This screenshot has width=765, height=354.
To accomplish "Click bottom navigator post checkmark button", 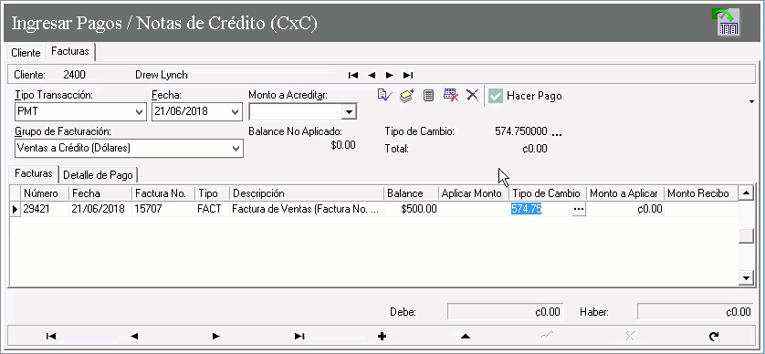I will click(548, 336).
